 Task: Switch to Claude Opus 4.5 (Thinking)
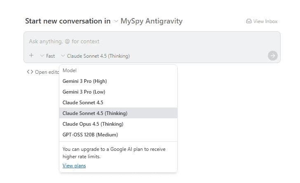click(93, 124)
